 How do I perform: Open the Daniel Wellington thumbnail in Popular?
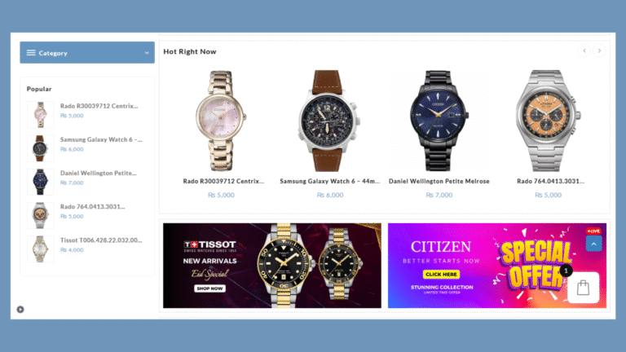[40, 182]
